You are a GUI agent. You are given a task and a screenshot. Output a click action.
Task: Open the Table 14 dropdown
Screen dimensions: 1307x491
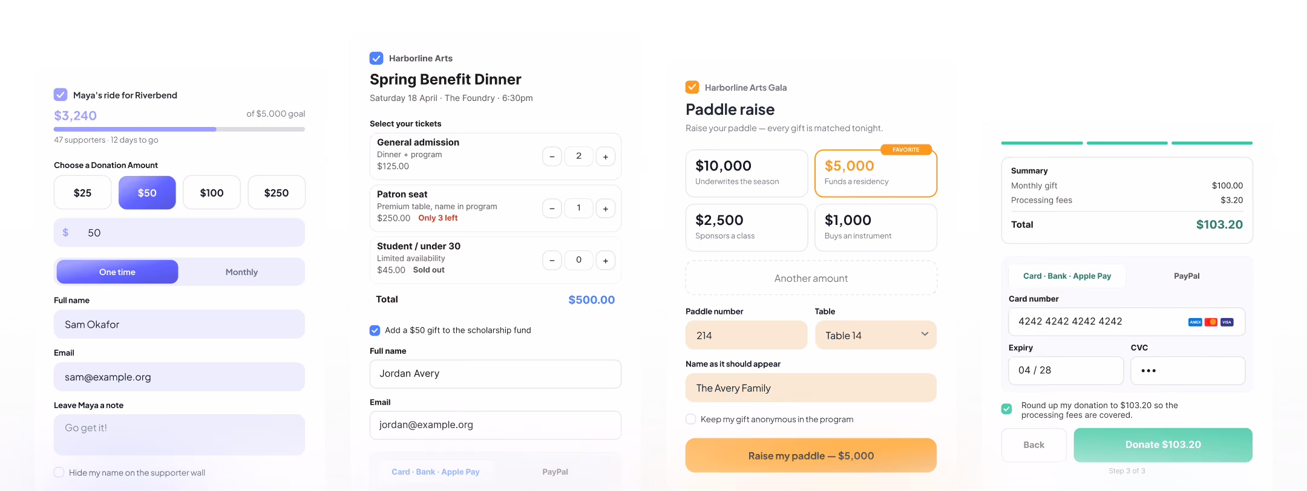(x=876, y=335)
